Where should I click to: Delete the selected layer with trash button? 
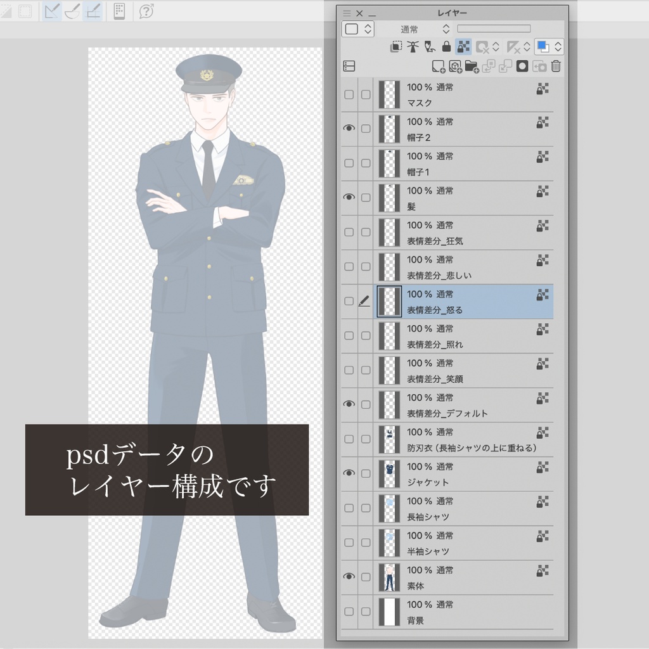point(556,66)
